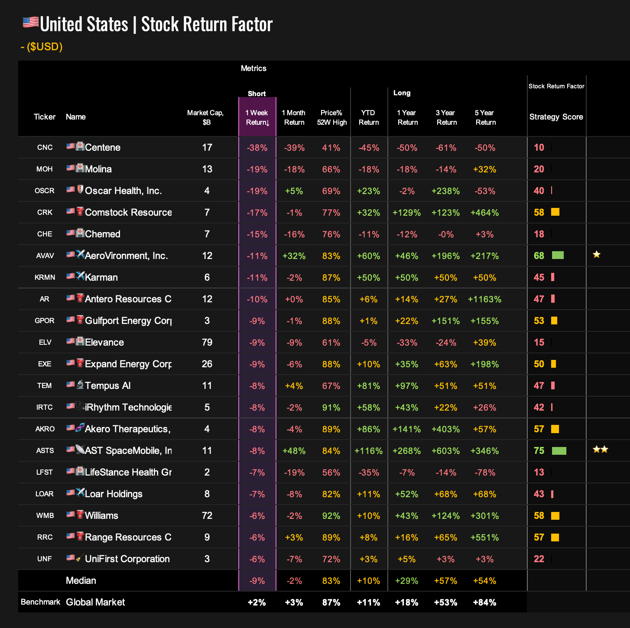This screenshot has width=630, height=628.
Task: Click the YTD Return column header
Action: [x=369, y=117]
